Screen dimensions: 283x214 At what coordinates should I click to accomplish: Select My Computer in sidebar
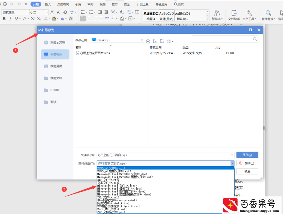pyautogui.click(x=55, y=54)
